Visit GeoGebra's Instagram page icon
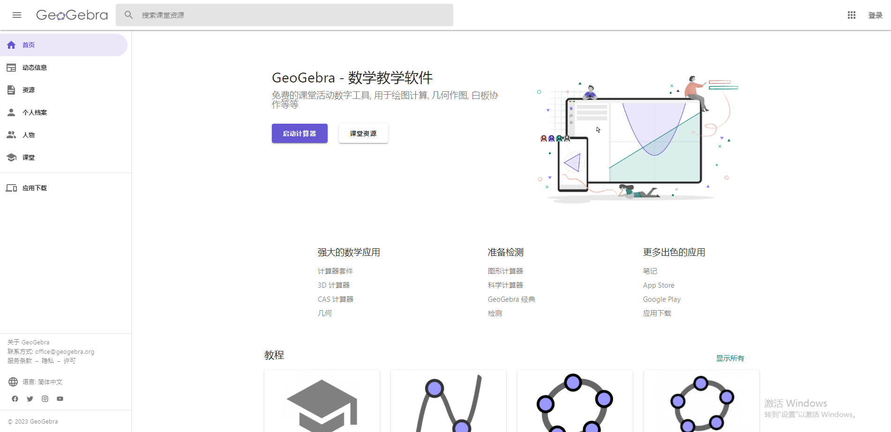891x432 pixels. coord(45,399)
